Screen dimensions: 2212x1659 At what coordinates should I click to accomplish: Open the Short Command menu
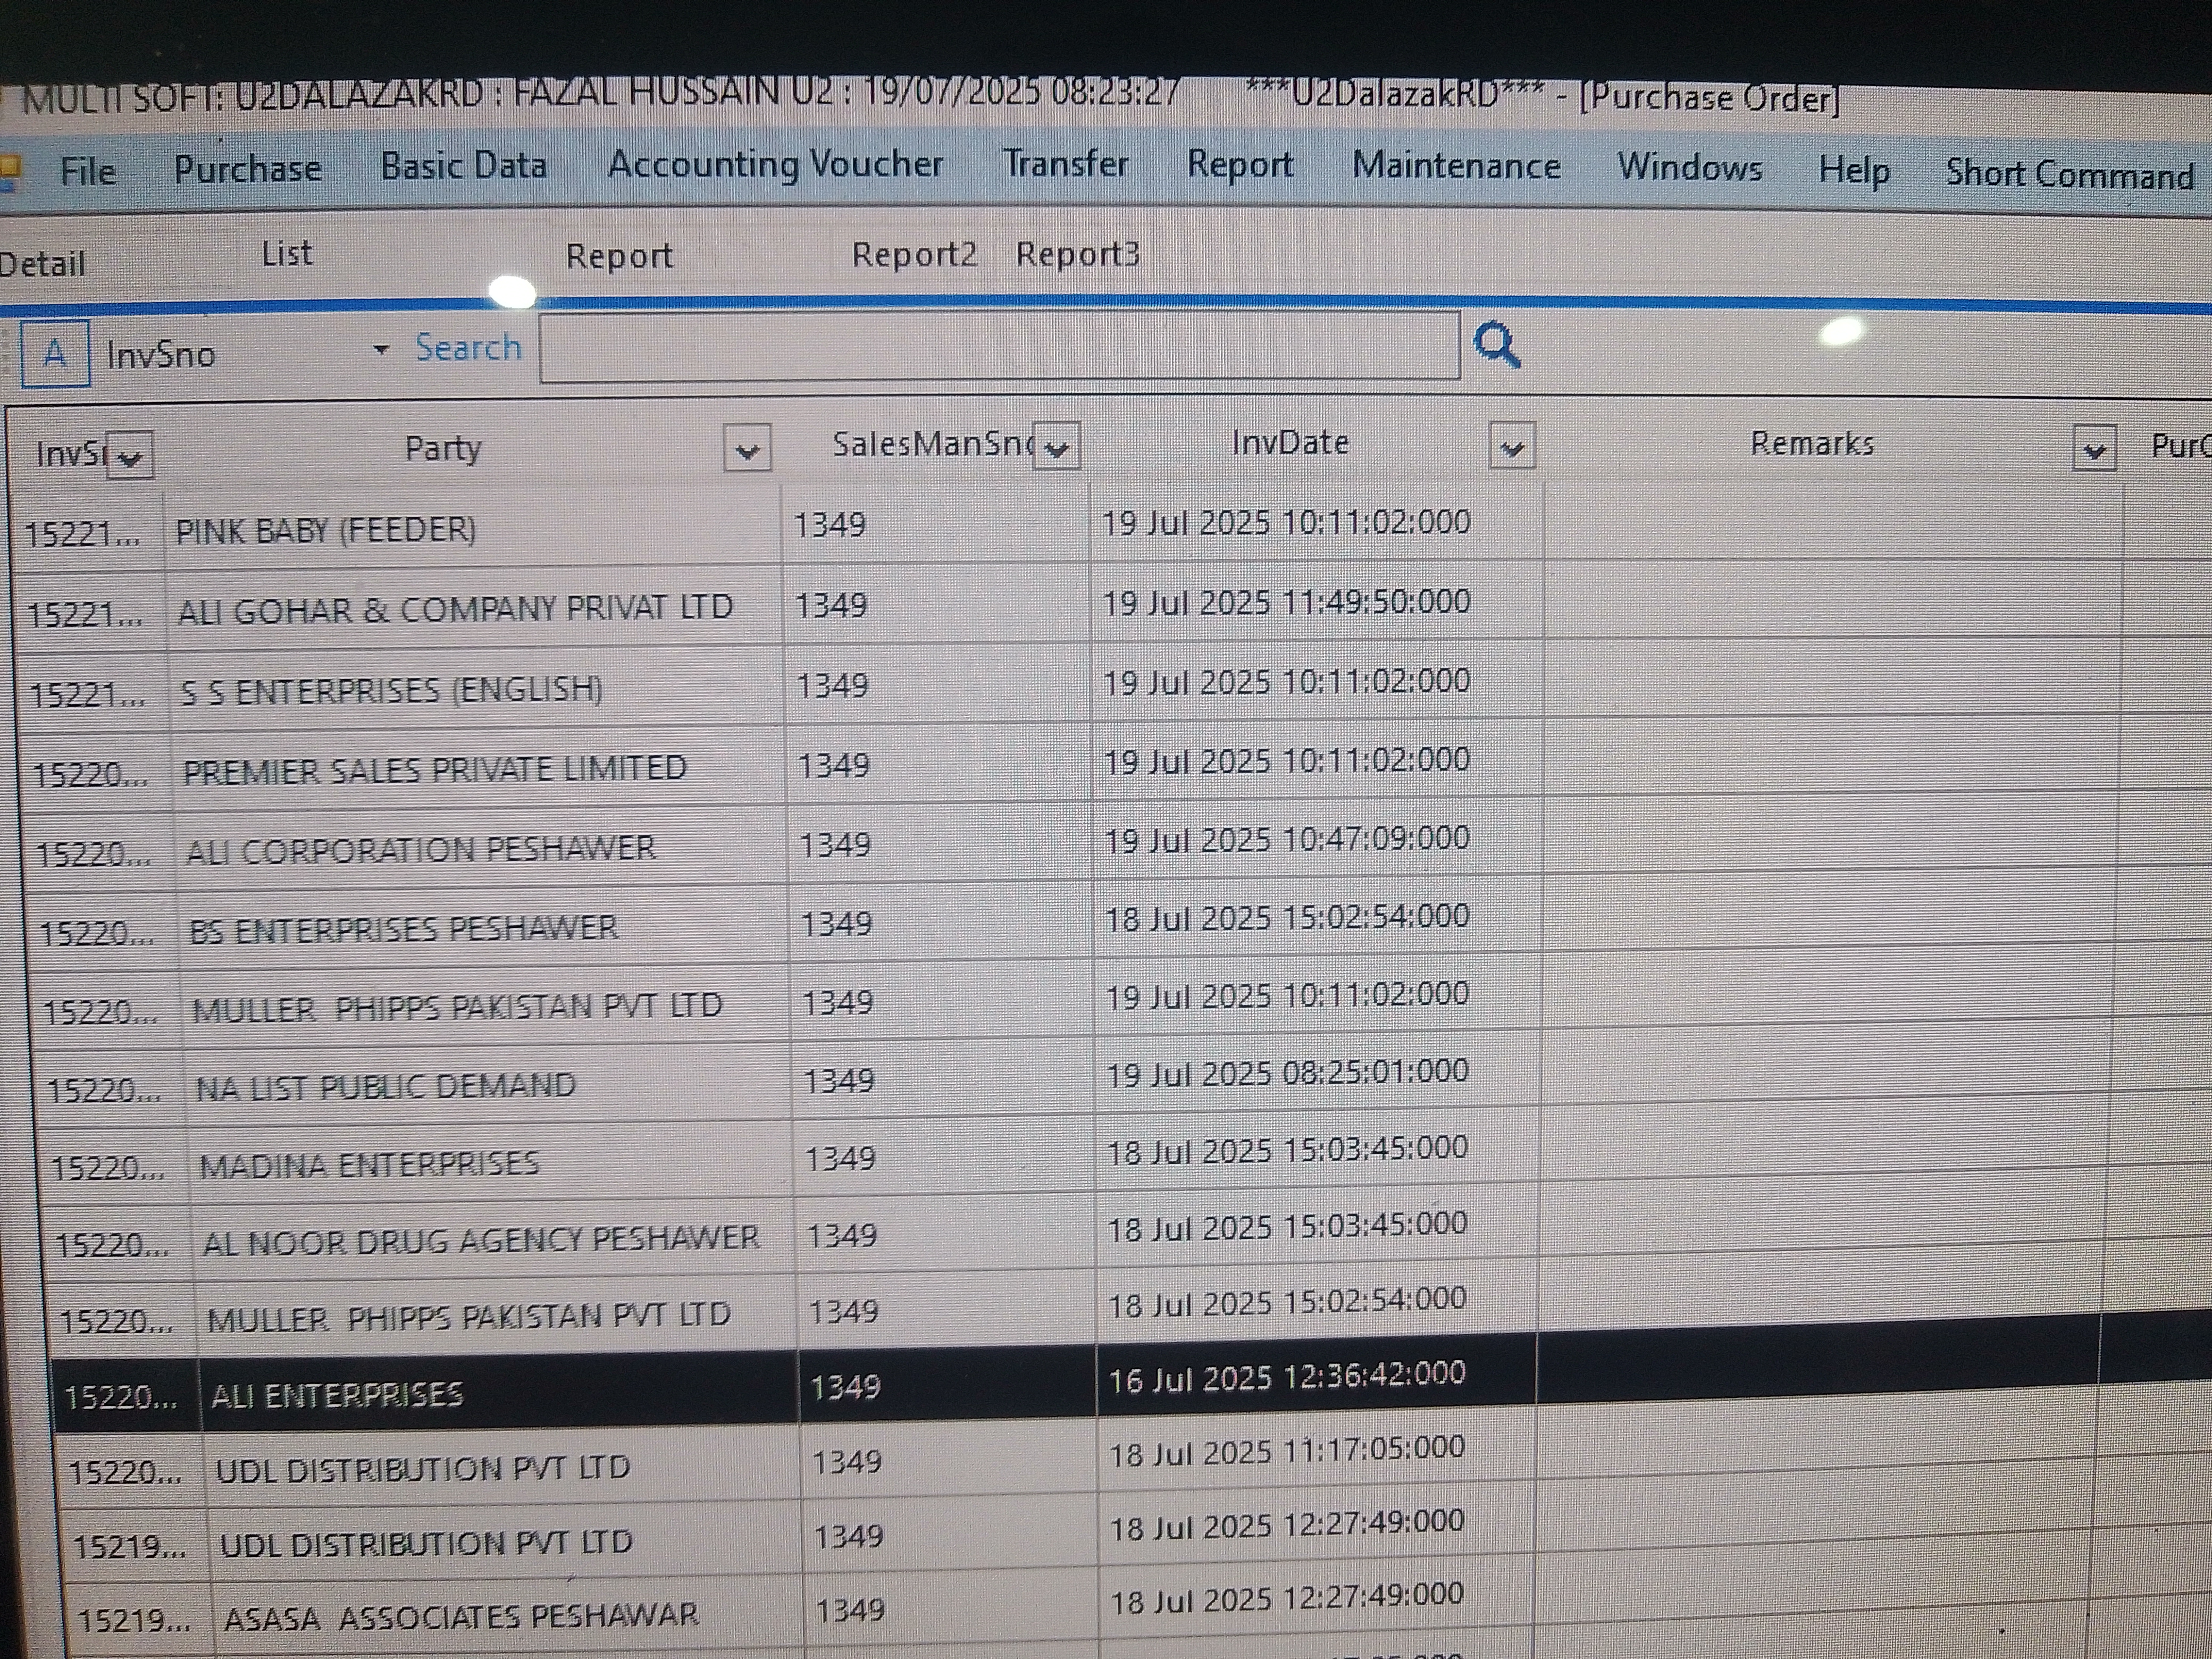tap(2069, 174)
